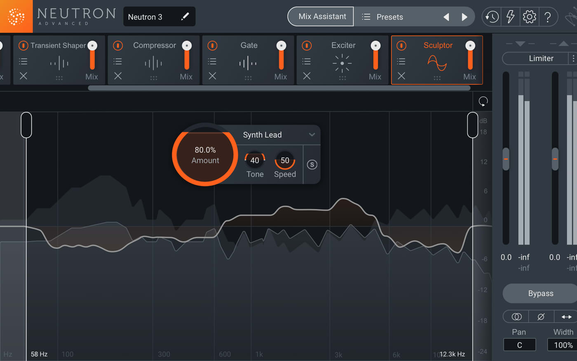Toggle the Limiter button

pos(535,59)
